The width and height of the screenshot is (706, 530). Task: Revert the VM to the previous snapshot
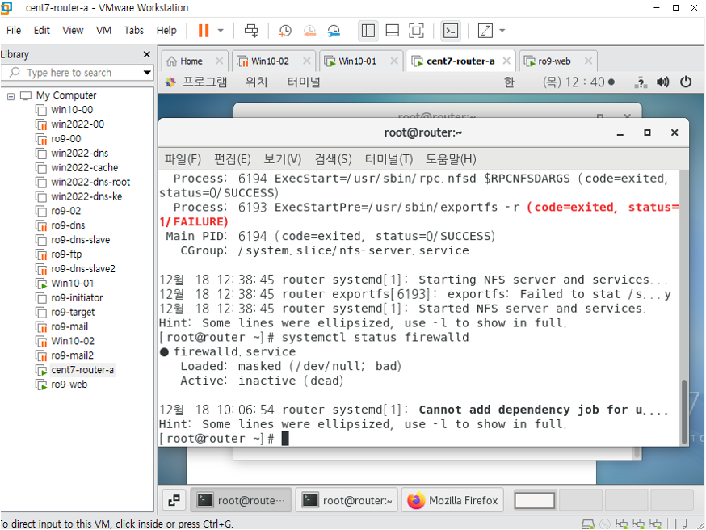[x=309, y=31]
